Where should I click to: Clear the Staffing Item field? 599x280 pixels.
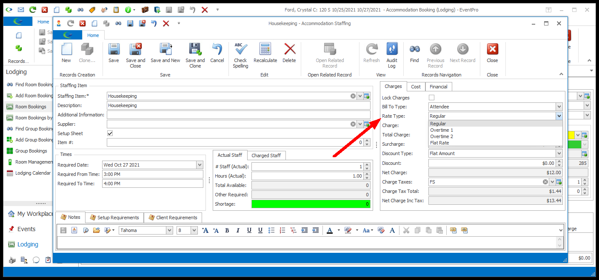353,96
